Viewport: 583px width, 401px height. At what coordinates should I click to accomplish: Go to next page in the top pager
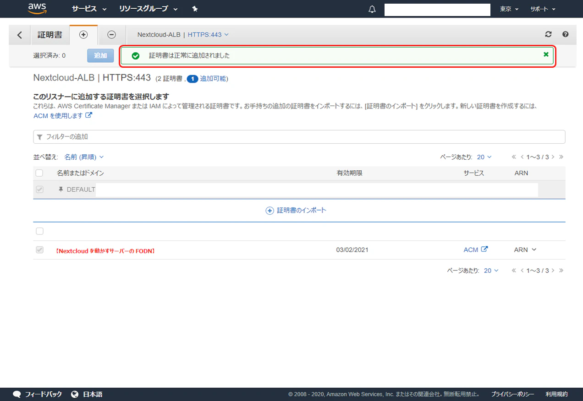coord(553,157)
